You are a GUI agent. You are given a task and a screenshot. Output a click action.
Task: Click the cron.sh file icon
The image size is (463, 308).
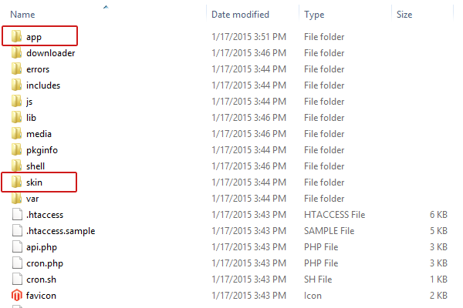(17, 279)
